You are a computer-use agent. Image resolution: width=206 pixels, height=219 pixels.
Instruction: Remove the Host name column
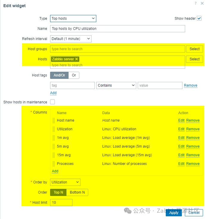tap(193, 120)
